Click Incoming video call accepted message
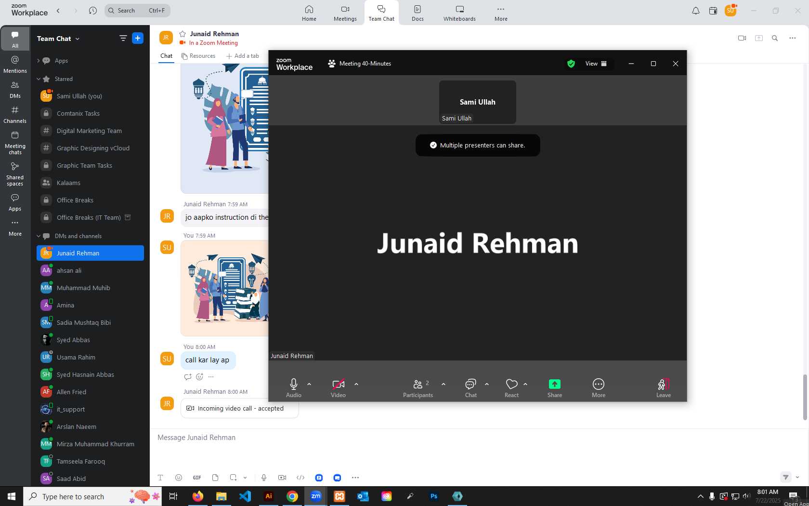Viewport: 809px width, 506px height. 240,408
